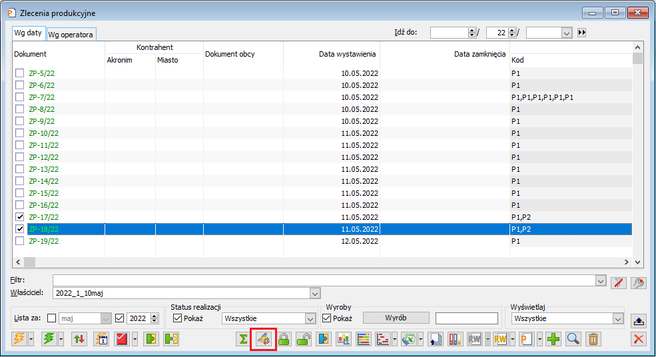The height and width of the screenshot is (357, 656).
Task: Click the blue puzzle piece document icon
Action: coord(324,338)
